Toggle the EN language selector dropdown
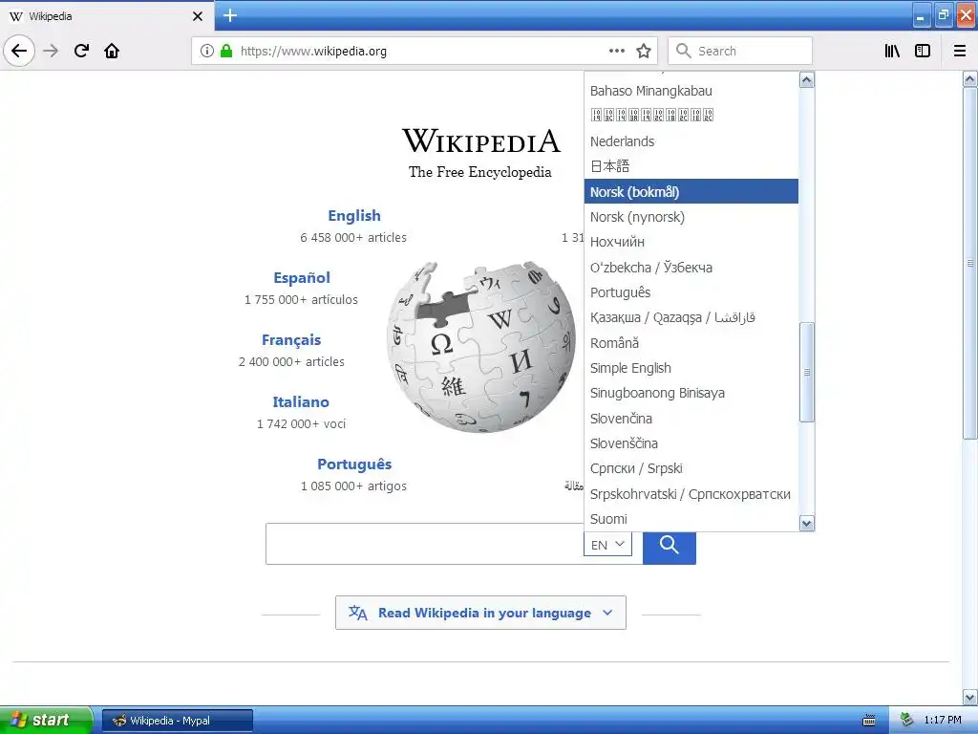Viewport: 978px width, 734px height. [607, 544]
